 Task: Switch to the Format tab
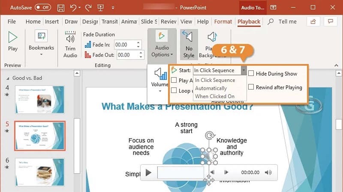(x=223, y=22)
